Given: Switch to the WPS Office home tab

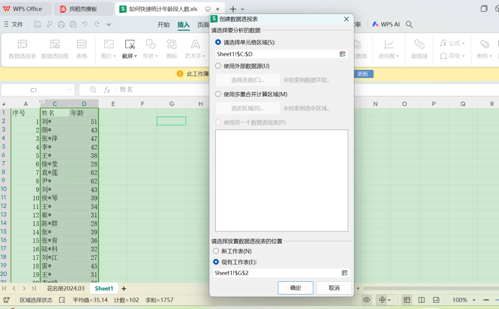Looking at the screenshot, I should [x=26, y=9].
